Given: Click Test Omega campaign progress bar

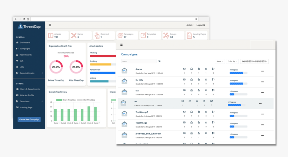Looking at the screenshot, I should pyautogui.click(x=238, y=126).
